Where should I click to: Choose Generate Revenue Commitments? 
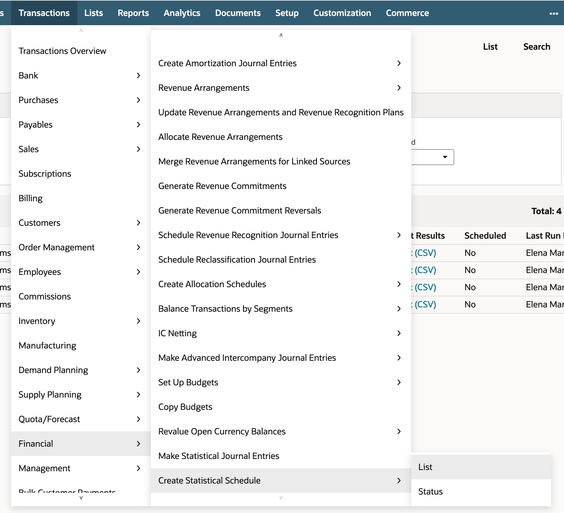(x=281, y=186)
